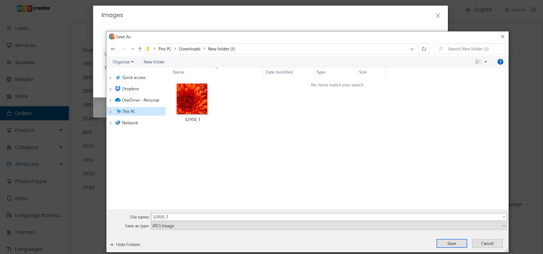Open the Organize dropdown menu
Image resolution: width=543 pixels, height=254 pixels.
(x=123, y=62)
